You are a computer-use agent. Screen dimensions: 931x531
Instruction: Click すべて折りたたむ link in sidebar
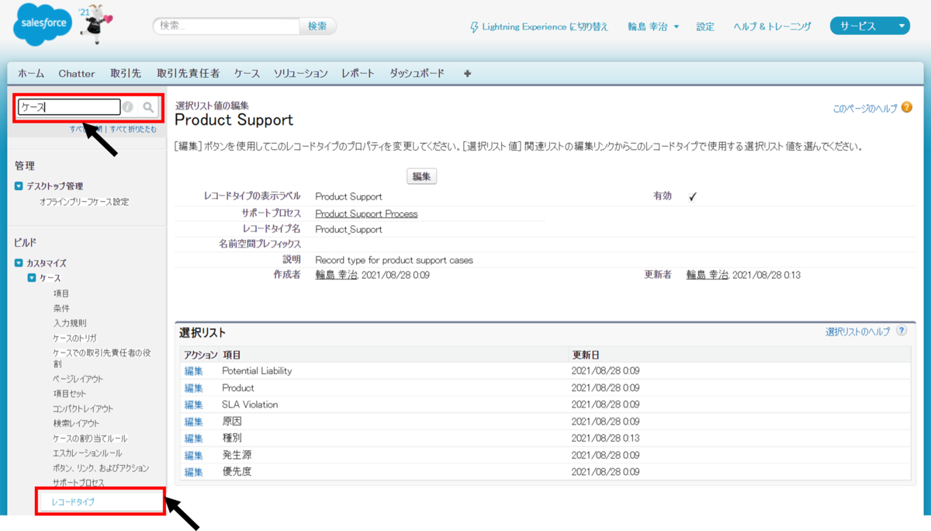click(133, 130)
